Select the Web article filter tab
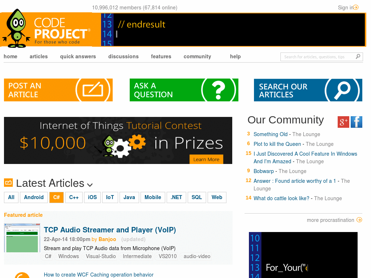The image size is (371, 278). [x=217, y=197]
